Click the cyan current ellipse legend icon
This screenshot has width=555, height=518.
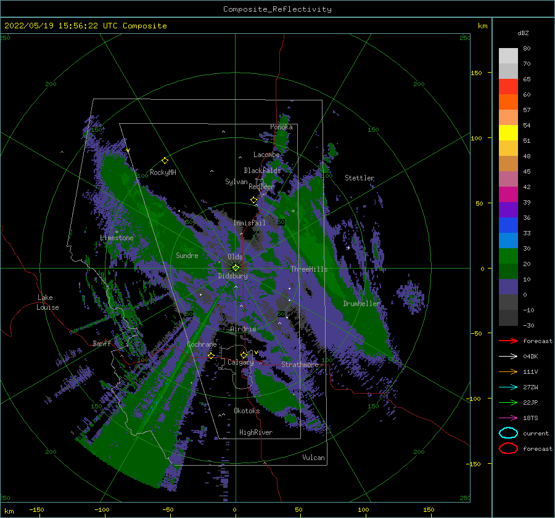point(508,433)
